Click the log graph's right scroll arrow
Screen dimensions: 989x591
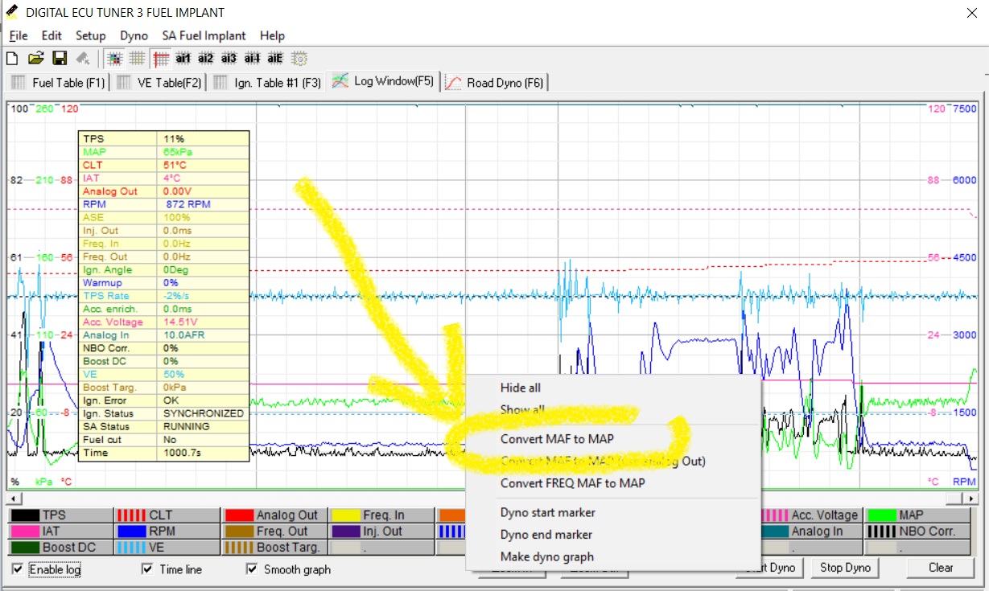click(970, 499)
